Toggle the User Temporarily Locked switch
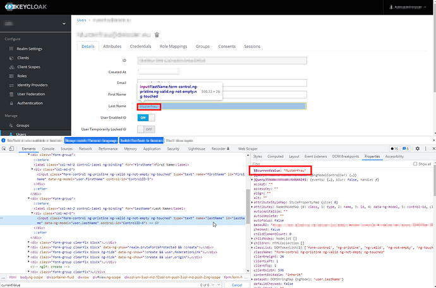The width and height of the screenshot is (436, 288). 145,129
